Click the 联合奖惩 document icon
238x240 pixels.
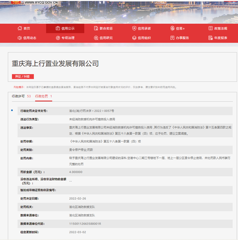tap(96, 28)
